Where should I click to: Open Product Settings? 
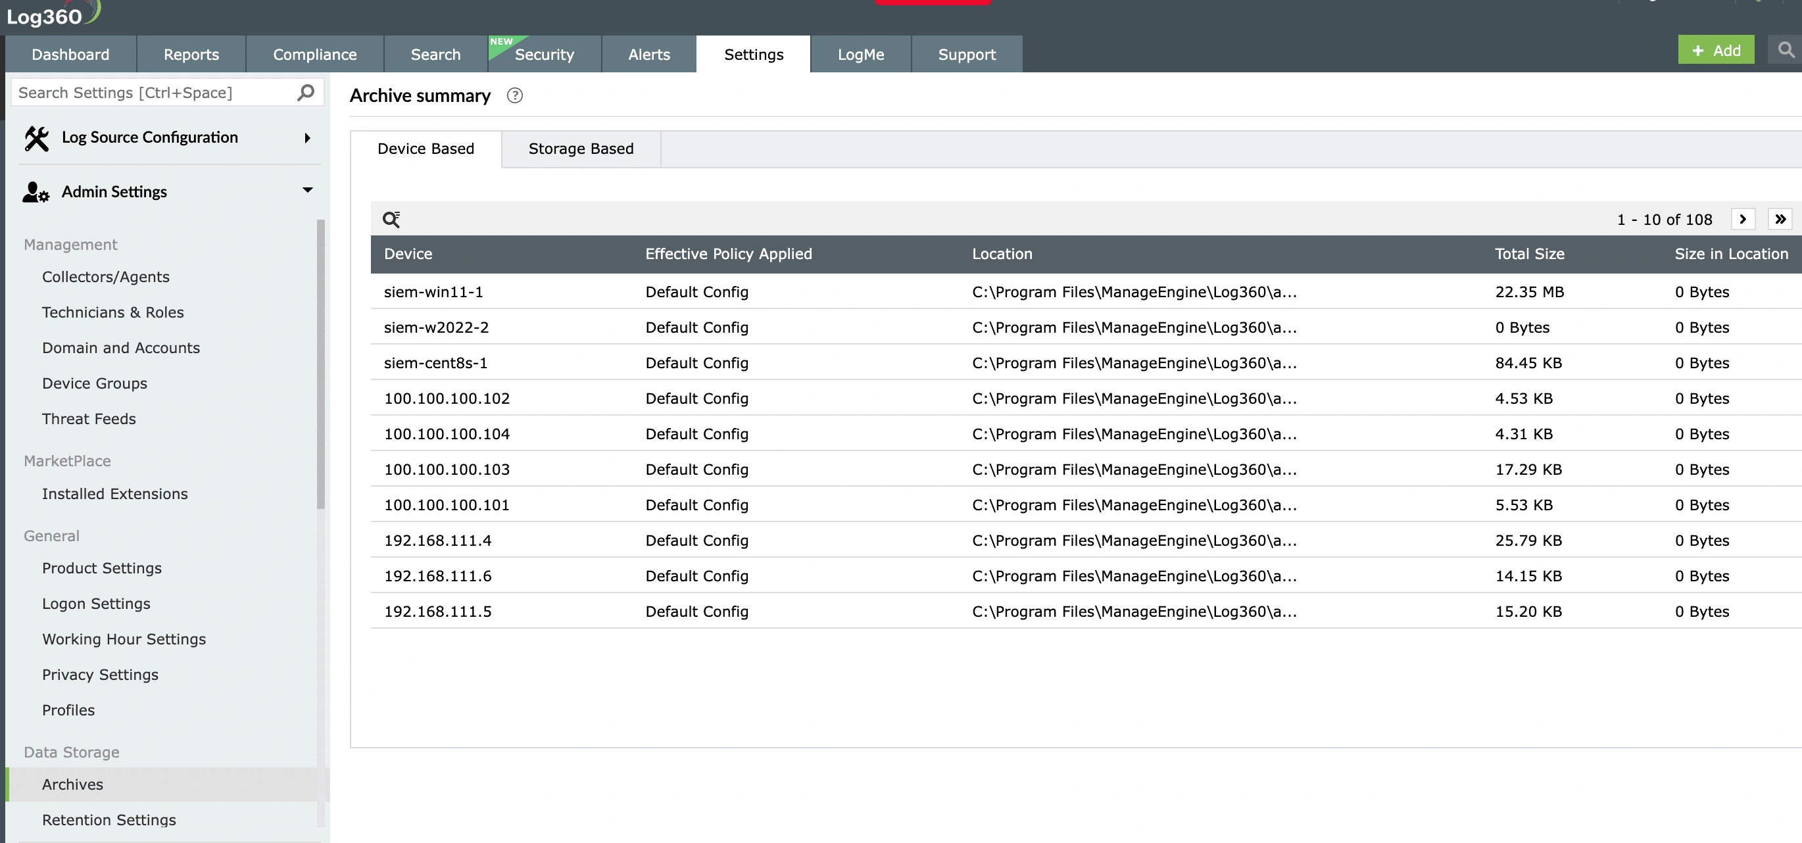coord(101,569)
